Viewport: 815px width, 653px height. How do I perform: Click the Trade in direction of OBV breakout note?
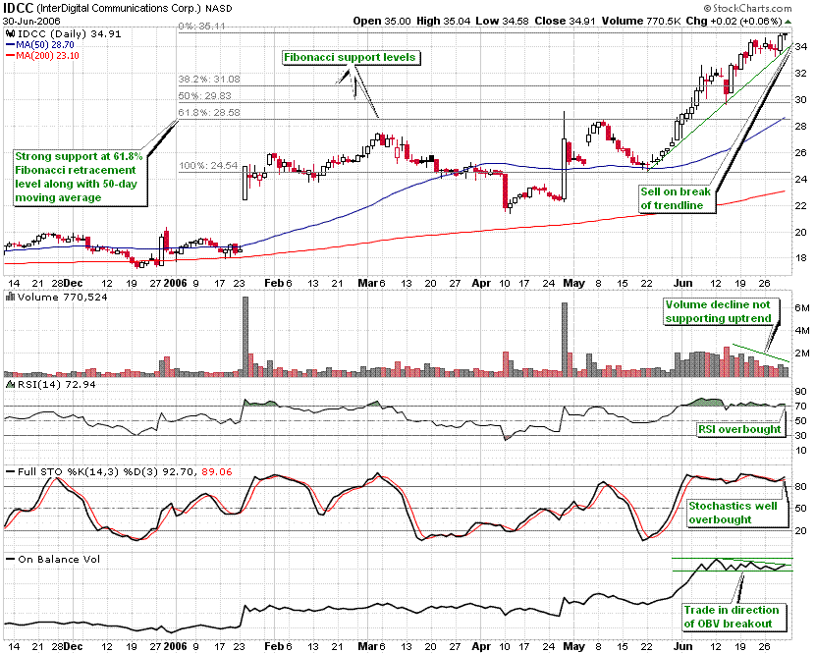(732, 617)
